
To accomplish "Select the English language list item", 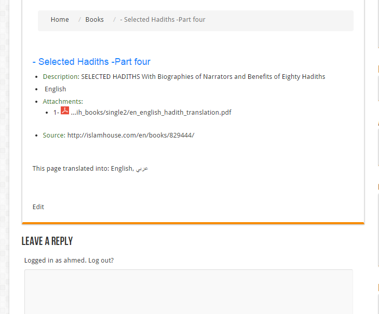I will 56,89.
